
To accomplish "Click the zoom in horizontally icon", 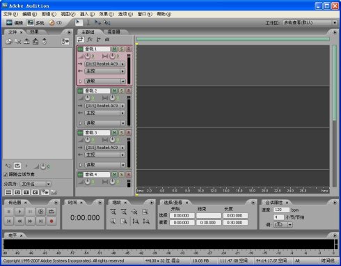I will (113, 212).
